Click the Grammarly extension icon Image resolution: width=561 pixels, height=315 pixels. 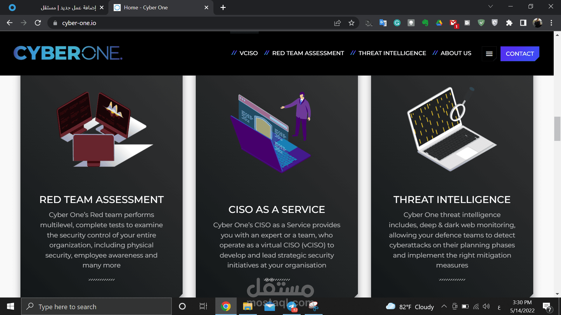[397, 23]
